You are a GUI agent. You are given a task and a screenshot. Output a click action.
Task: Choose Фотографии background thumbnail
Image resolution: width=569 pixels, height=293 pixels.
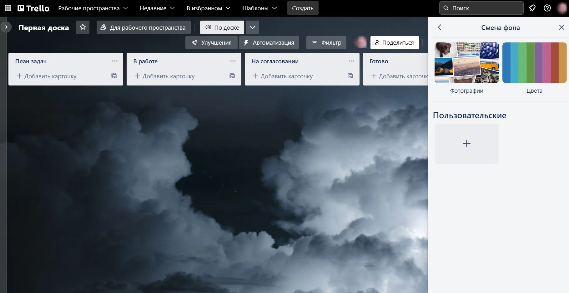467,63
